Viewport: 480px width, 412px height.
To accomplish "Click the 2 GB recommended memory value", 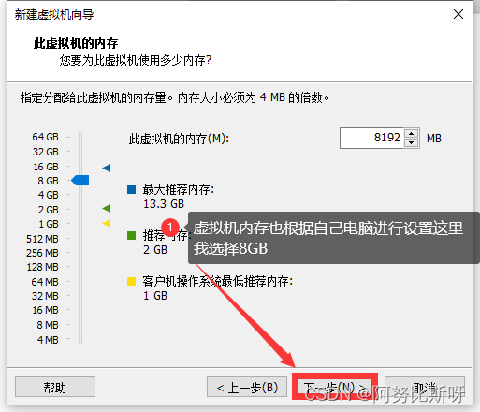I will tap(155, 250).
